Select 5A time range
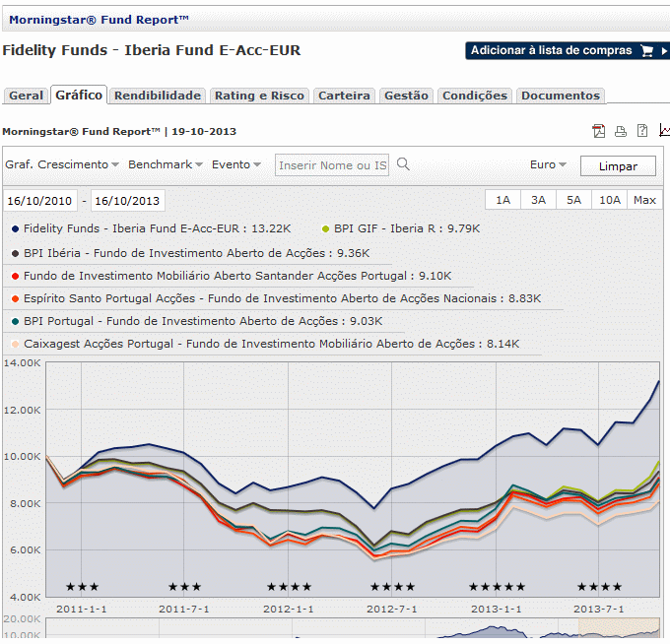This screenshot has width=670, height=644. point(573,200)
